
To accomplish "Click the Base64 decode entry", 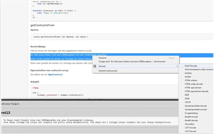I will (x=191, y=120).
